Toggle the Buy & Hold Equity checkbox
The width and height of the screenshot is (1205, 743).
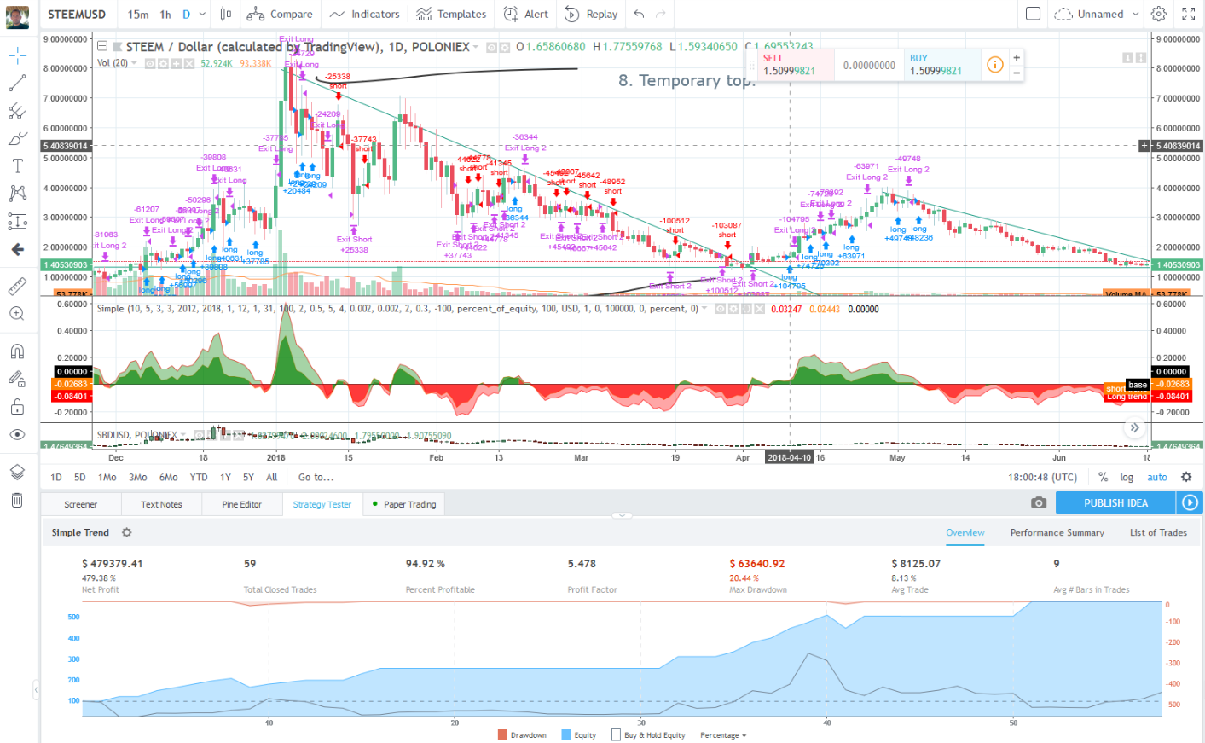616,735
